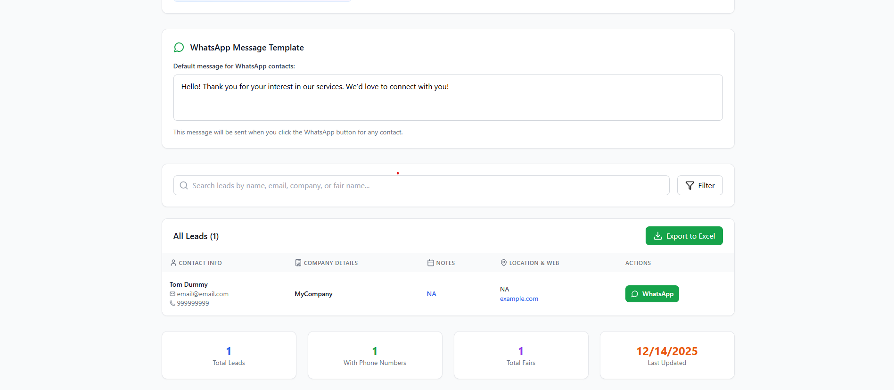This screenshot has width=894, height=390.
Task: Click the Default message for WhatsApp contacts label
Action: (234, 66)
